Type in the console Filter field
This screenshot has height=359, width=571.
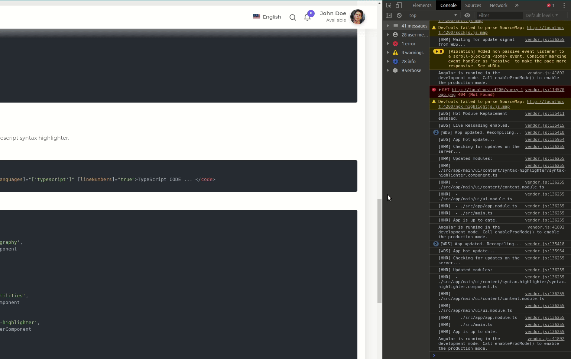tap(499, 15)
